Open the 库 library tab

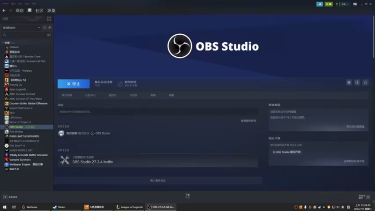point(30,10)
